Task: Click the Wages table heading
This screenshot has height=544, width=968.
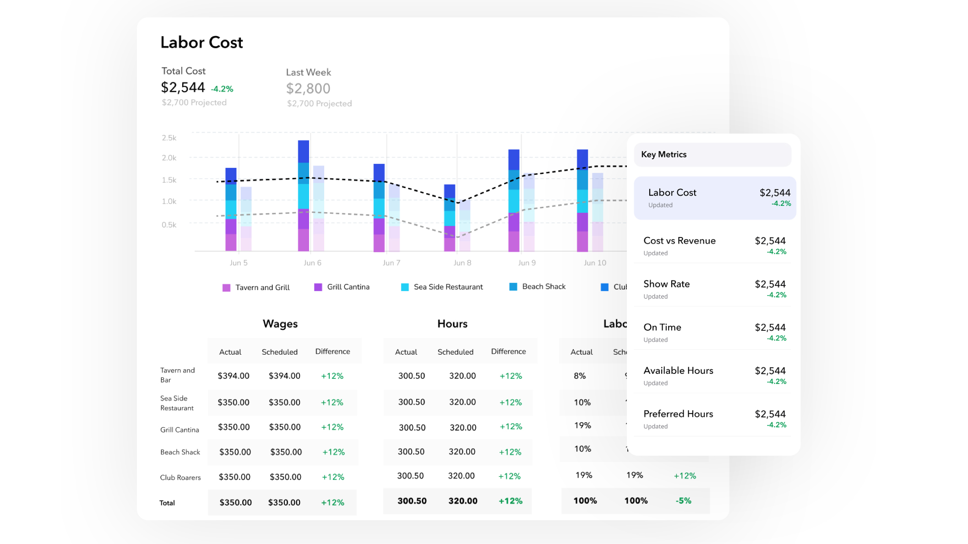Action: click(x=280, y=324)
